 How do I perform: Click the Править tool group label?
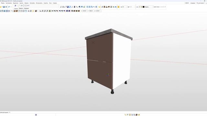click(21, 8)
